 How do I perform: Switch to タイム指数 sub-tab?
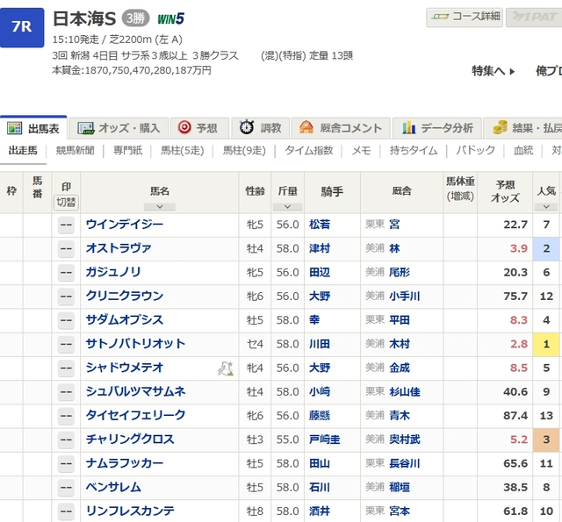(x=309, y=150)
